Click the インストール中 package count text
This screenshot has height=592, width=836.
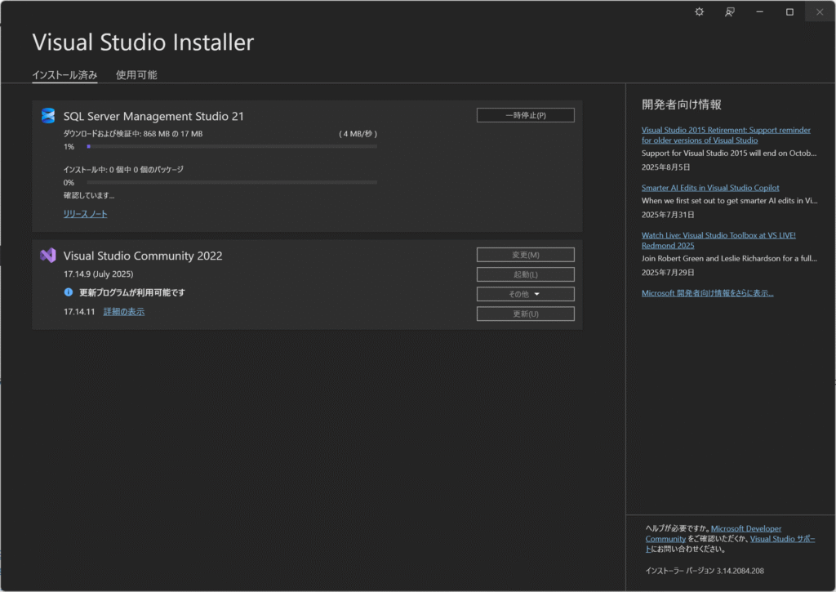pyautogui.click(x=123, y=170)
